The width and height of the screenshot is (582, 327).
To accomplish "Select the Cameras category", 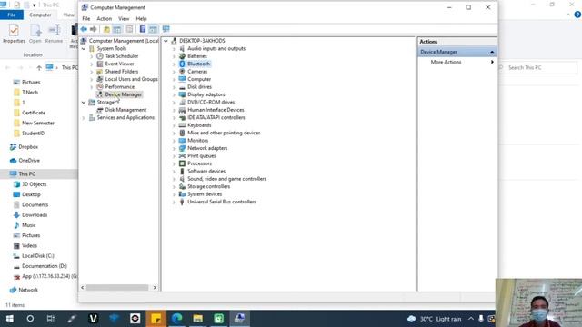I will point(197,72).
